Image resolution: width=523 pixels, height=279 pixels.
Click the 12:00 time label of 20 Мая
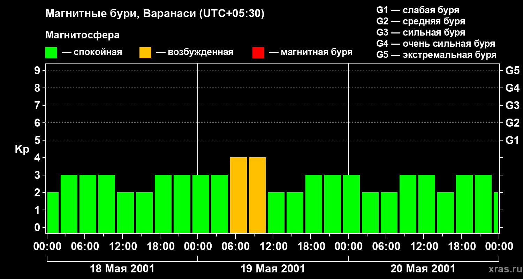[424, 247]
